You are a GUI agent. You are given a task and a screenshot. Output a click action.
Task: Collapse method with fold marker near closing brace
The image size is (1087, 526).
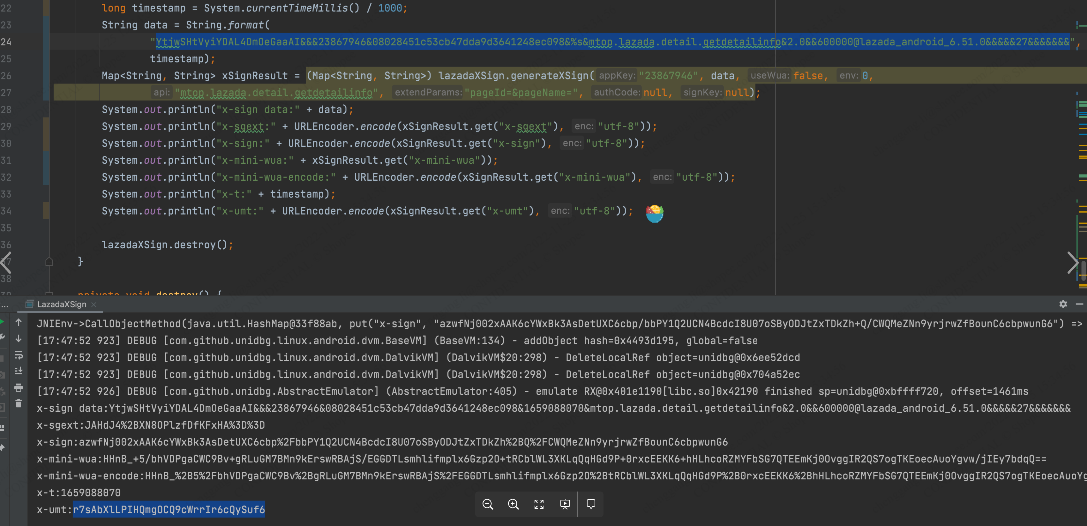49,262
